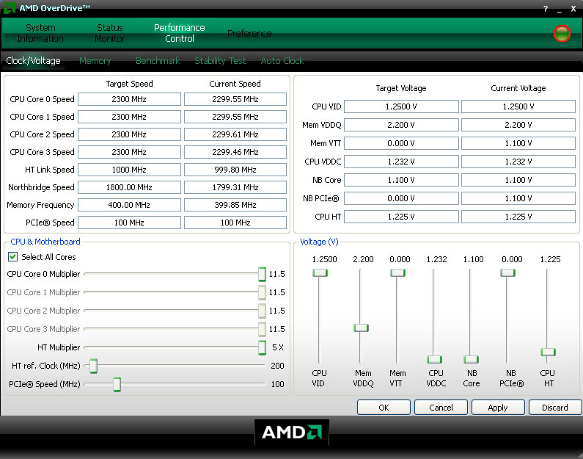Click the Memory Frequency label
The width and height of the screenshot is (583, 459).
(x=40, y=205)
